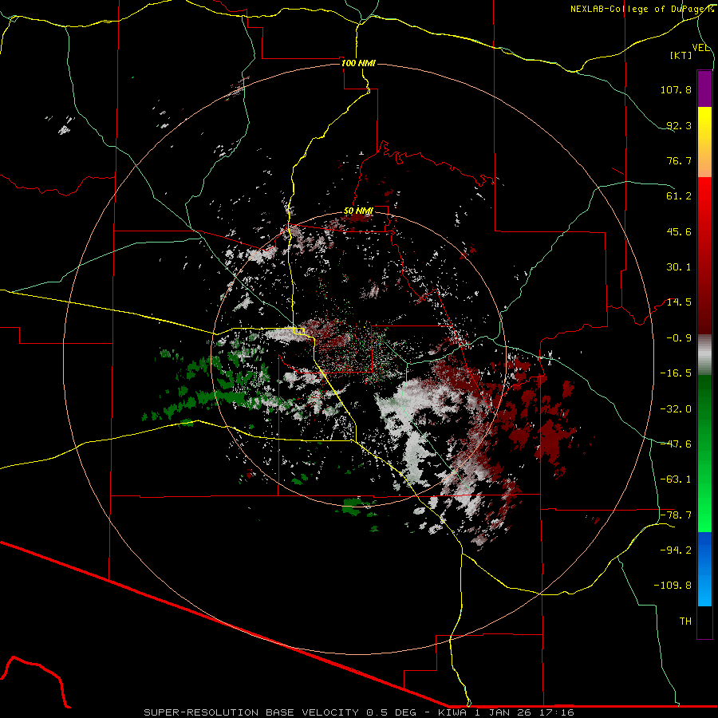This screenshot has height=718, width=718.
Task: Click the 76.7 velocity scale value
Action: coord(679,160)
